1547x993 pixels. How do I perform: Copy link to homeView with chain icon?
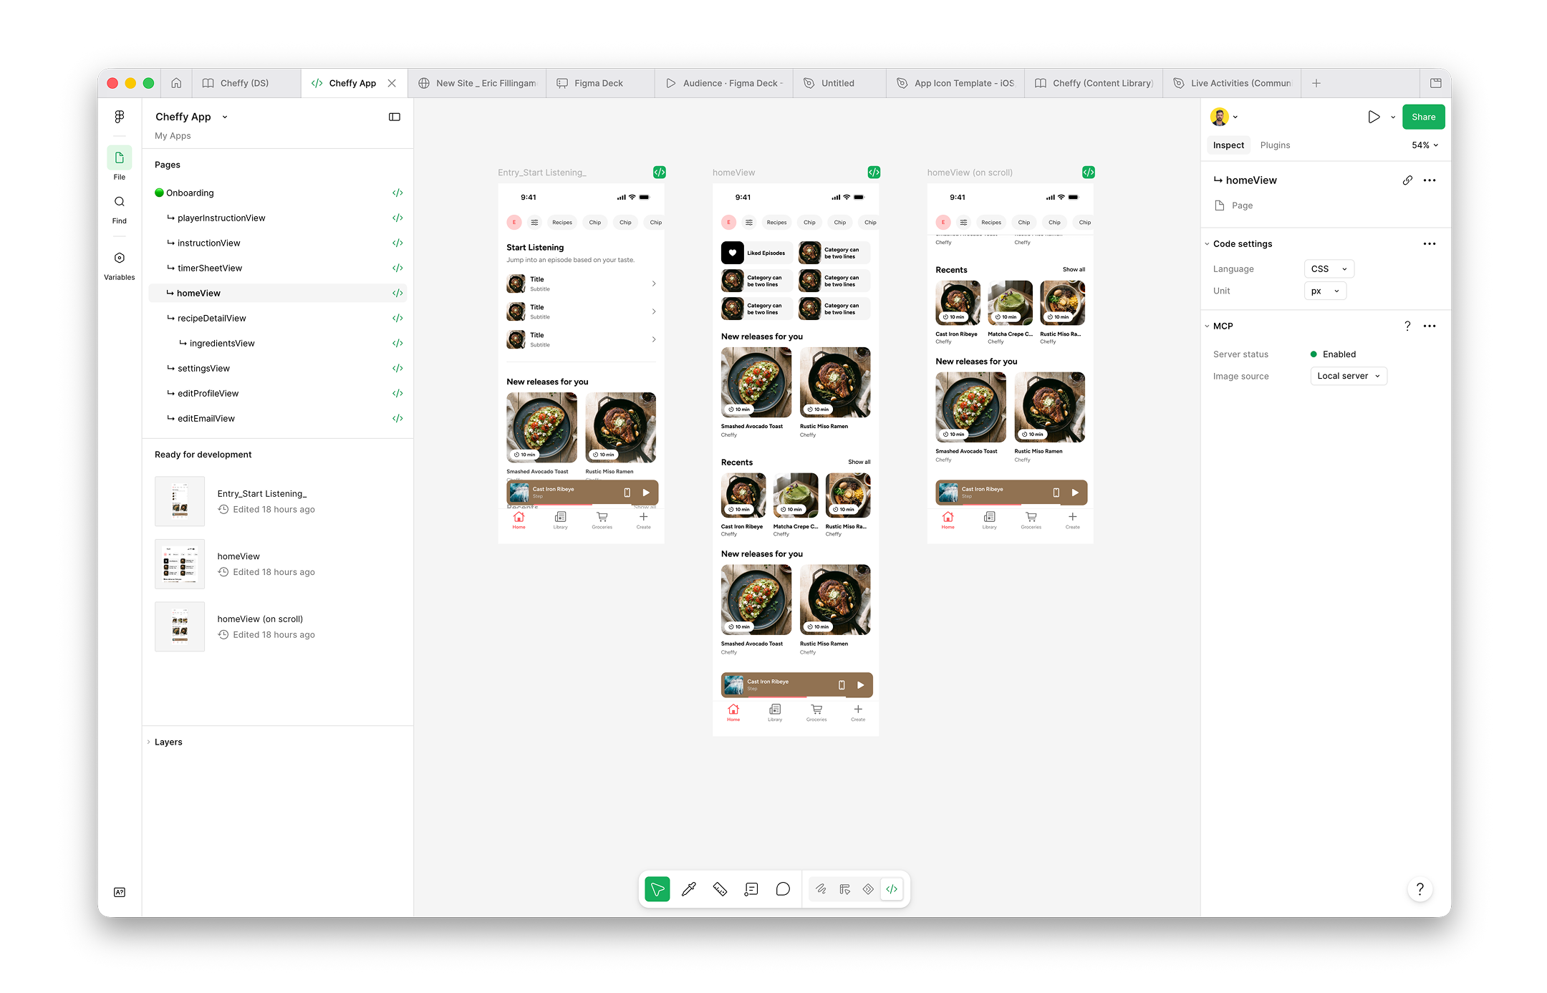coord(1407,180)
